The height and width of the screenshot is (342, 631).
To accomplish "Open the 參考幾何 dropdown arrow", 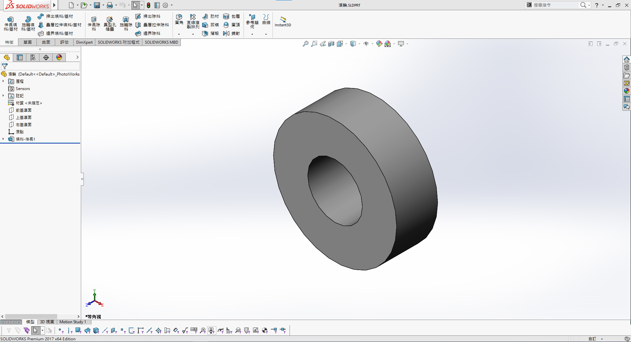I will click(x=252, y=34).
